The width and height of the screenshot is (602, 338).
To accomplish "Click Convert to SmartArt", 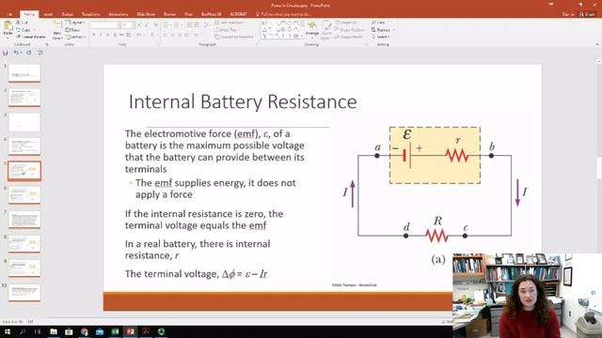I will pos(234,37).
